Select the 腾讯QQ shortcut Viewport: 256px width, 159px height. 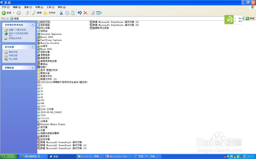pos(42,64)
